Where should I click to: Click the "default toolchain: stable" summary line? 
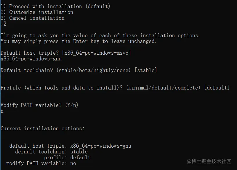(51, 152)
